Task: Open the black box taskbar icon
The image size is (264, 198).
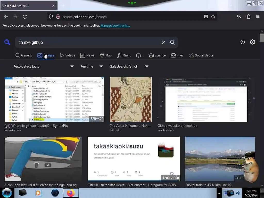Action: [23, 193]
